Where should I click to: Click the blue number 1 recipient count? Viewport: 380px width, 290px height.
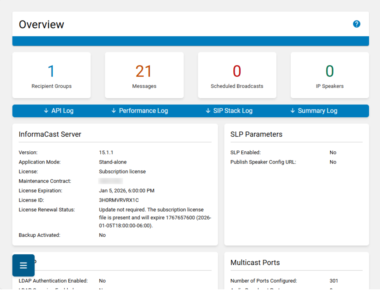[51, 71]
